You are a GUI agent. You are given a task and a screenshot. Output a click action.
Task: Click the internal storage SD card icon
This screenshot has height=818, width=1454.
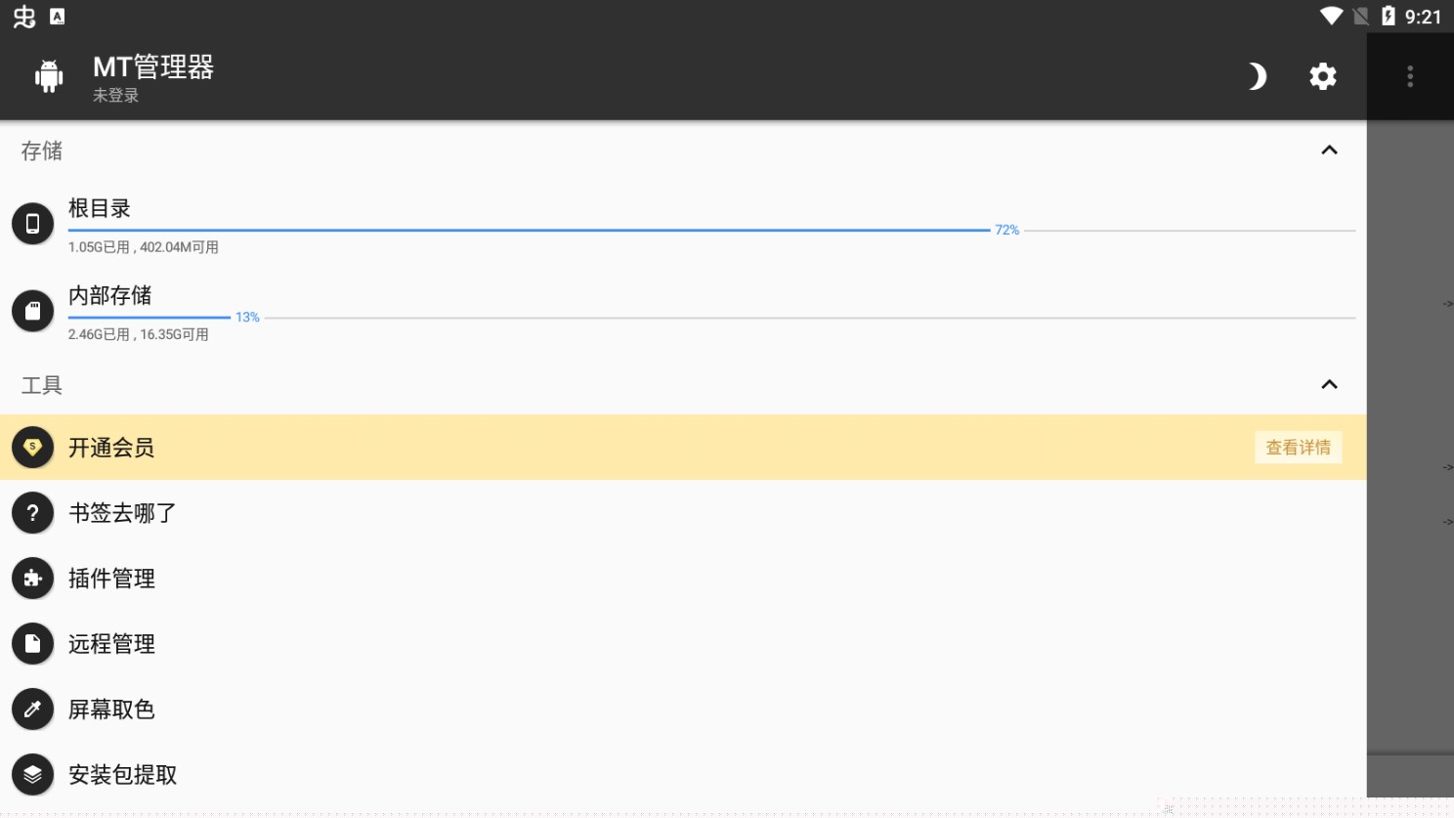[32, 311]
